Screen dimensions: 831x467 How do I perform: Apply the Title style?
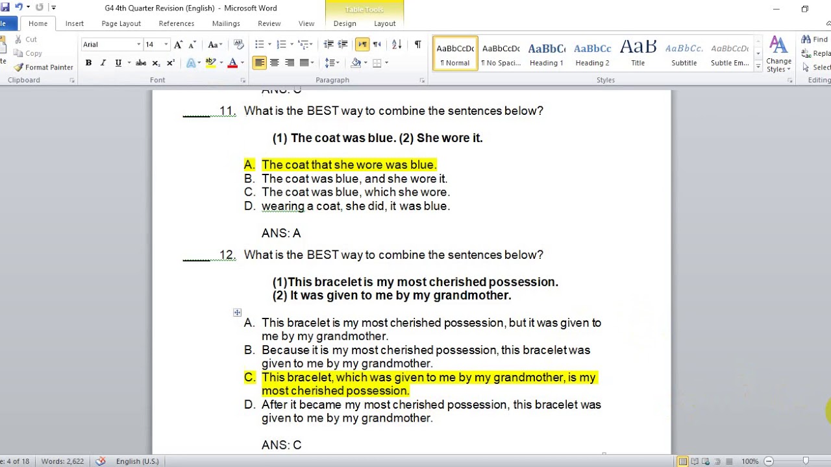[638, 53]
